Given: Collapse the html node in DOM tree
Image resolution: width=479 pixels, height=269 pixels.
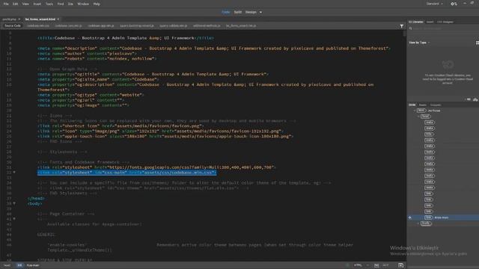Looking at the screenshot, I should [415, 111].
